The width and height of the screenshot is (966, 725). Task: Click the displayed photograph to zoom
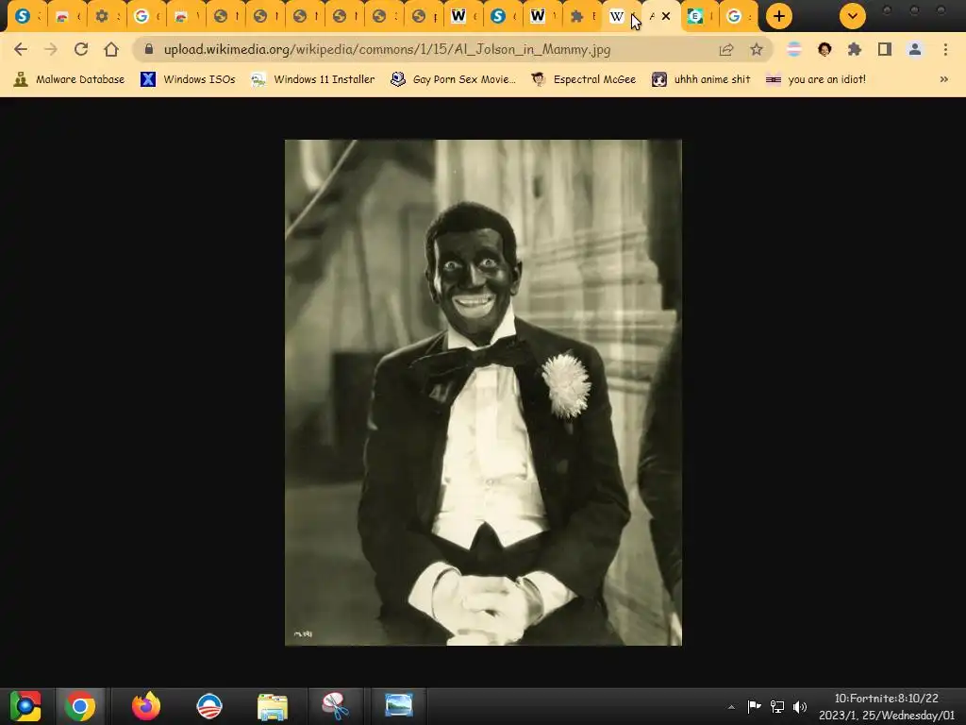tap(483, 392)
